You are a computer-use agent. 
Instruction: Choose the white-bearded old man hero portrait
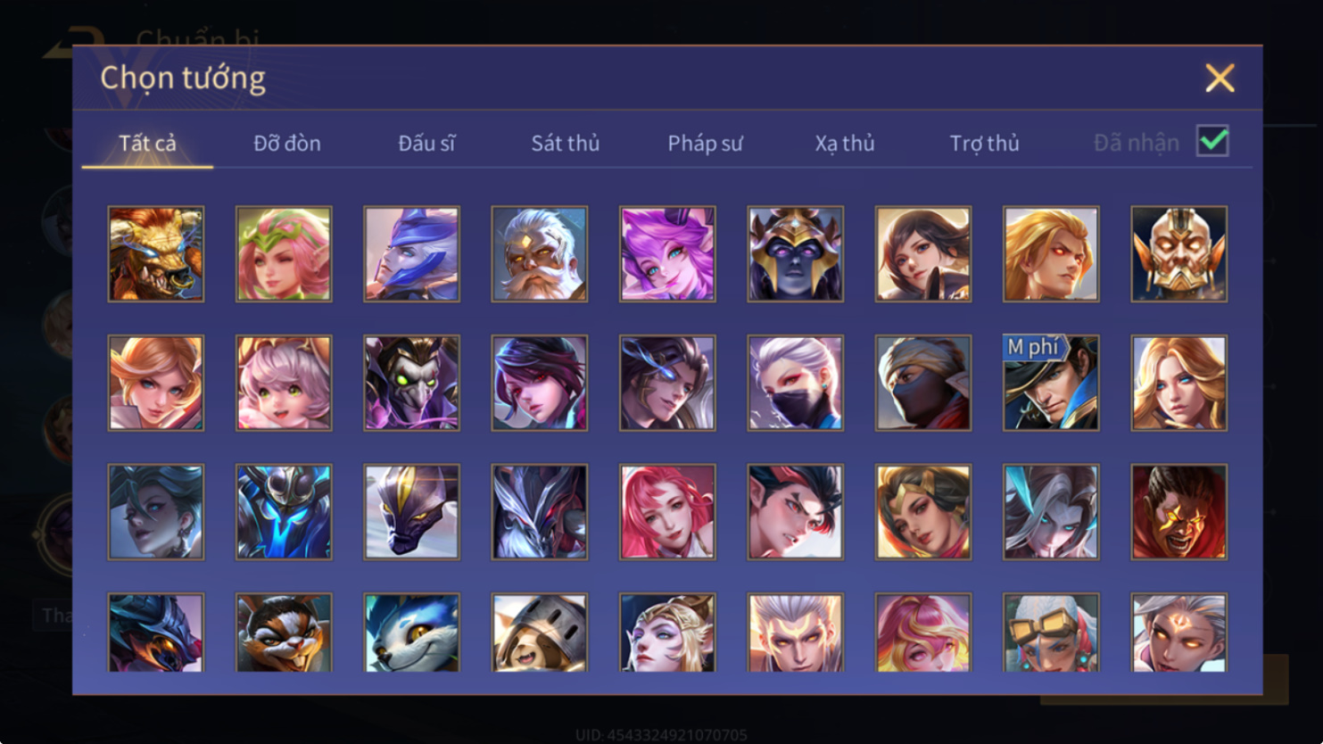pos(540,254)
